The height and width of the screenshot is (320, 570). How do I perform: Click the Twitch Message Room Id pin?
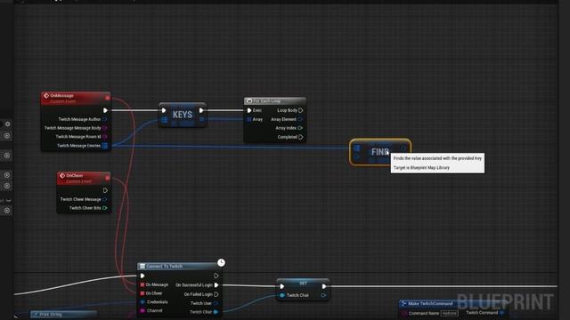[x=105, y=136]
